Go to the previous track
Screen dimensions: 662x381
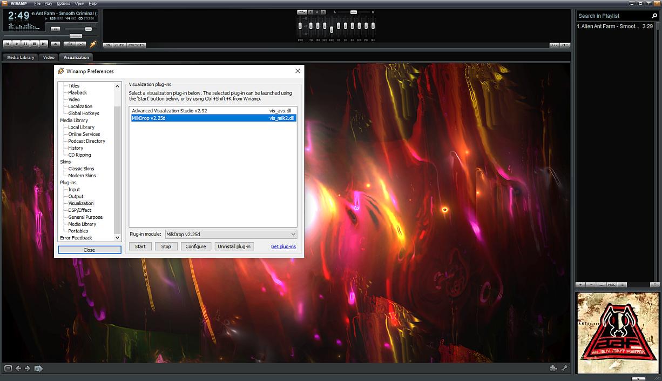pyautogui.click(x=8, y=44)
